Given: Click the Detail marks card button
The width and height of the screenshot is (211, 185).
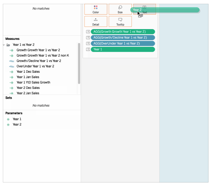Looking at the screenshot, I should 96,22.
